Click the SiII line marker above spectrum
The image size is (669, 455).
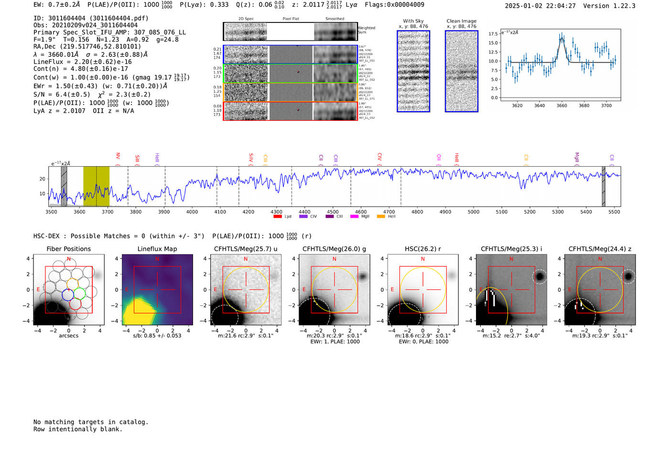pyautogui.click(x=137, y=159)
